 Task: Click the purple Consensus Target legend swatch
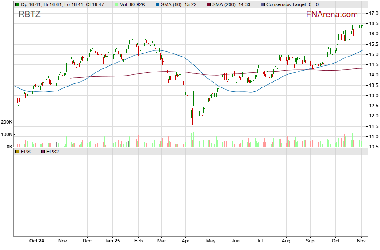[x=262, y=4]
